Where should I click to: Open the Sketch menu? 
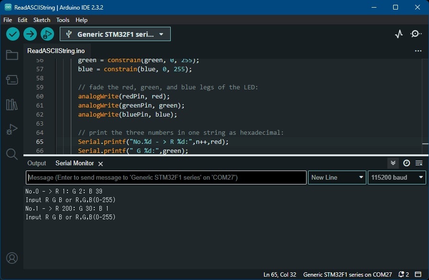[x=42, y=20]
